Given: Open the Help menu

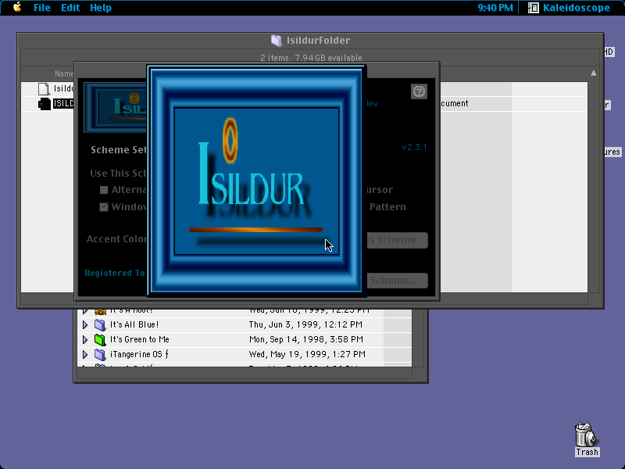Looking at the screenshot, I should point(101,8).
